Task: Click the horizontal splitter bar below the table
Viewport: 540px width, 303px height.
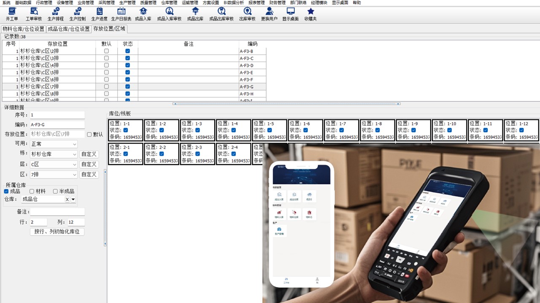Action: (x=286, y=104)
